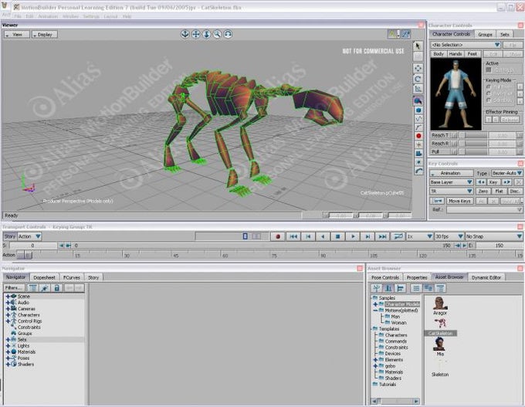Screen dimensions: 525x407
Task: Click the Zero button in Key Controls
Action: [483, 192]
